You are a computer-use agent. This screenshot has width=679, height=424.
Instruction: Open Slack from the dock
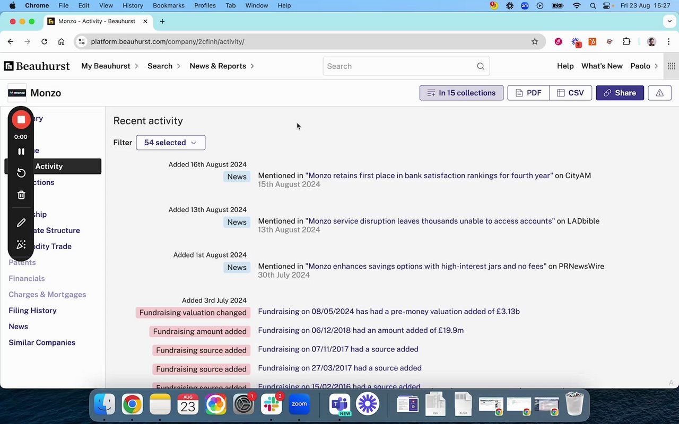point(271,404)
